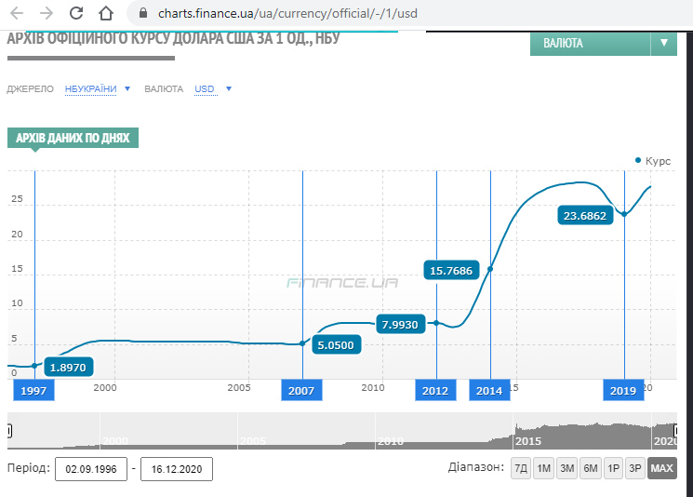Viewport: 693px width, 497px height.
Task: Click the 2014 timeline flag
Action: tap(489, 391)
